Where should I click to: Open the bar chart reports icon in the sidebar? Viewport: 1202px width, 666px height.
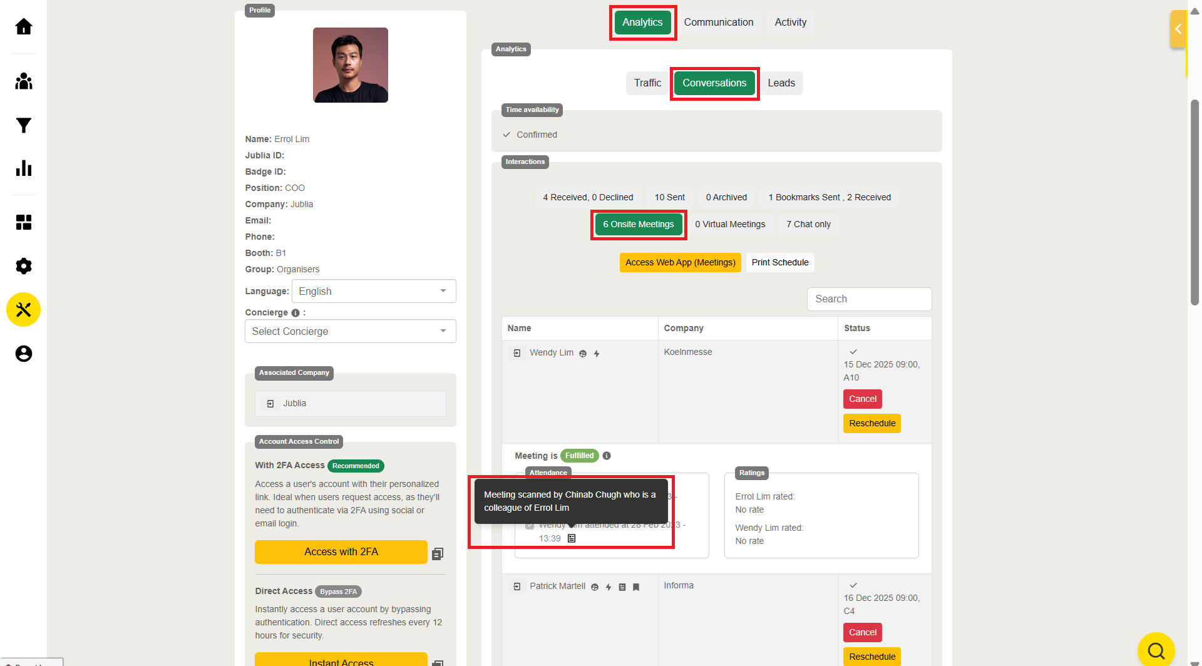[x=24, y=168]
